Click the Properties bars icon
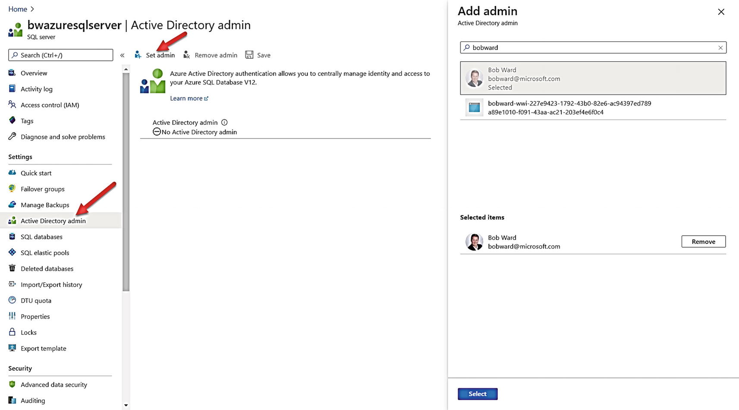Image resolution: width=739 pixels, height=410 pixels. 12,316
